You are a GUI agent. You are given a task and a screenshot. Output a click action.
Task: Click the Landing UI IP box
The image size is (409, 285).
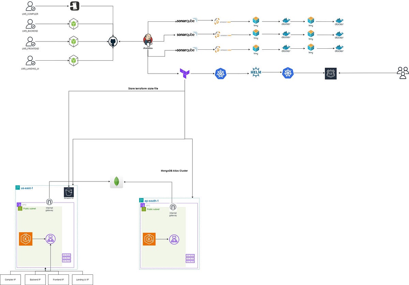click(x=82, y=279)
